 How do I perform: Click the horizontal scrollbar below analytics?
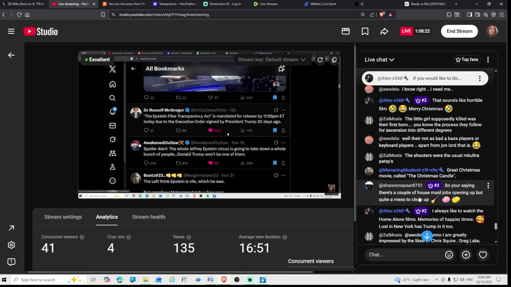(170, 272)
